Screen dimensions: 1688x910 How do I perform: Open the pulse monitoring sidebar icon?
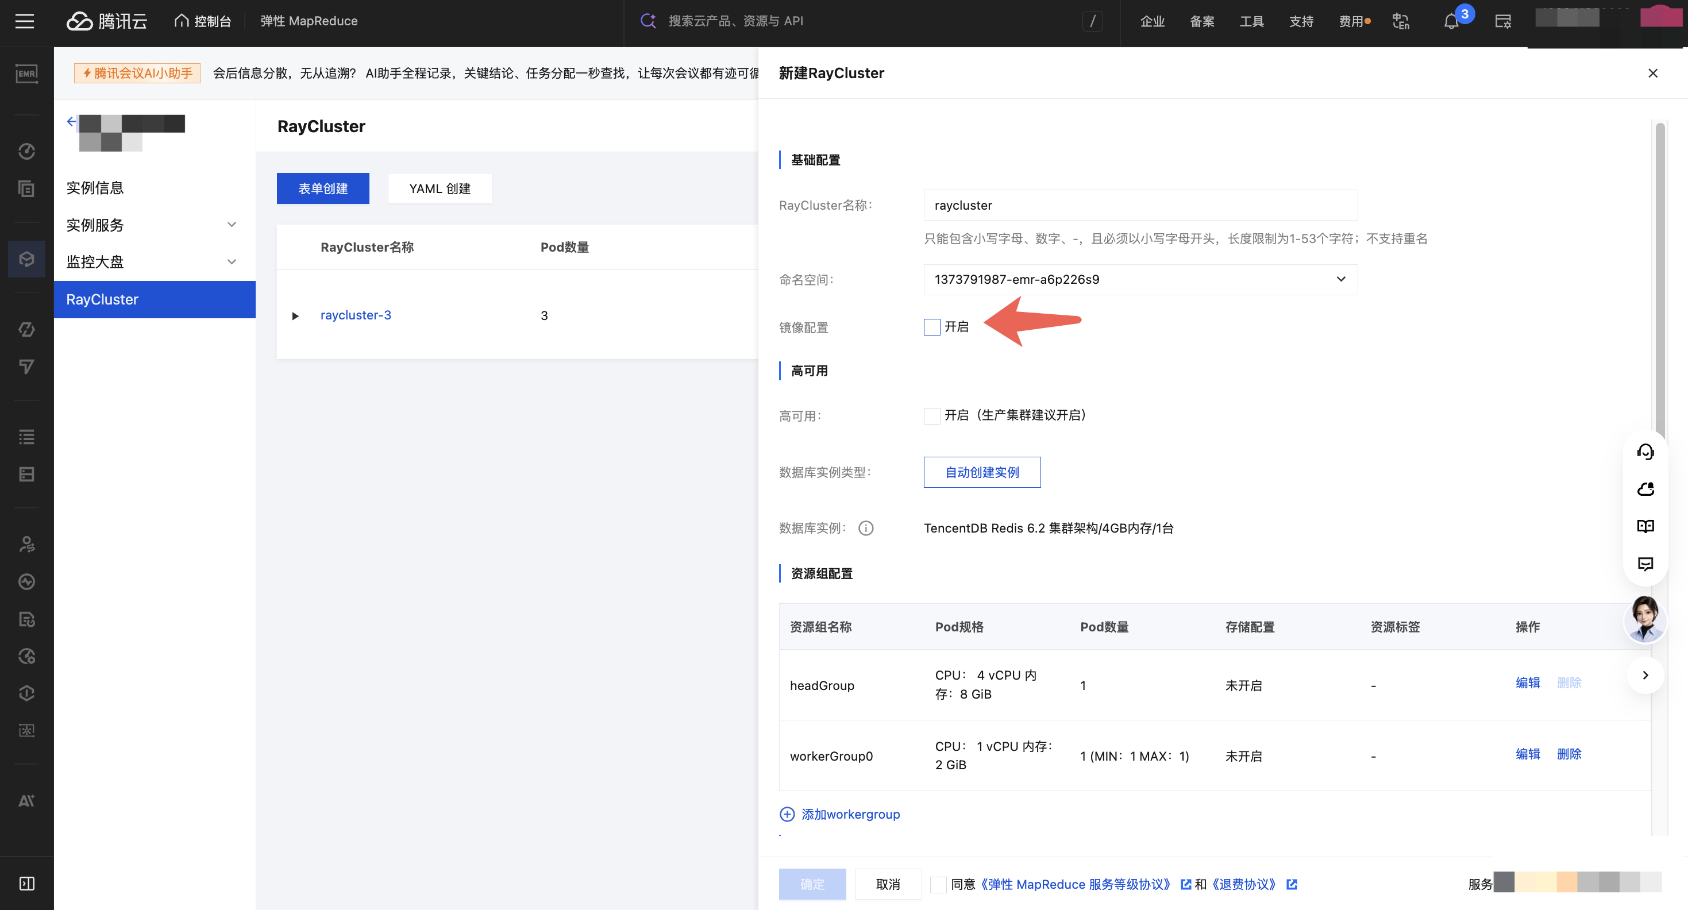tap(26, 582)
